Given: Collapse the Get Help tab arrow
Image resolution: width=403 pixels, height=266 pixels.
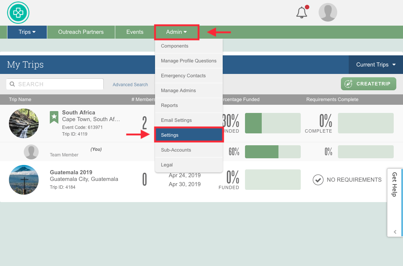Looking at the screenshot, I should 395,232.
